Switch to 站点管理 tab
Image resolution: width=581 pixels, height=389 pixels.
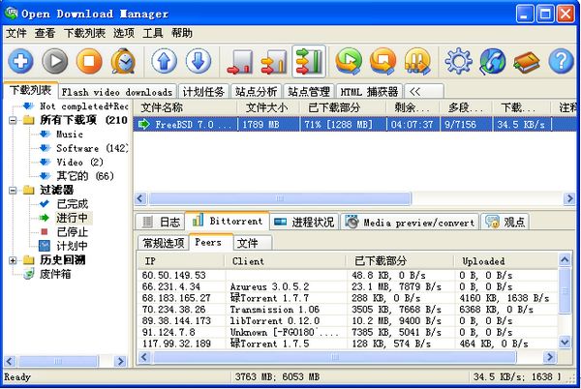(x=309, y=91)
